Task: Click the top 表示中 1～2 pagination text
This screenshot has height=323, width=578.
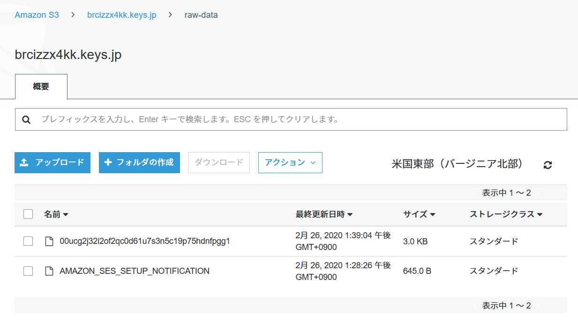Action: 507,193
